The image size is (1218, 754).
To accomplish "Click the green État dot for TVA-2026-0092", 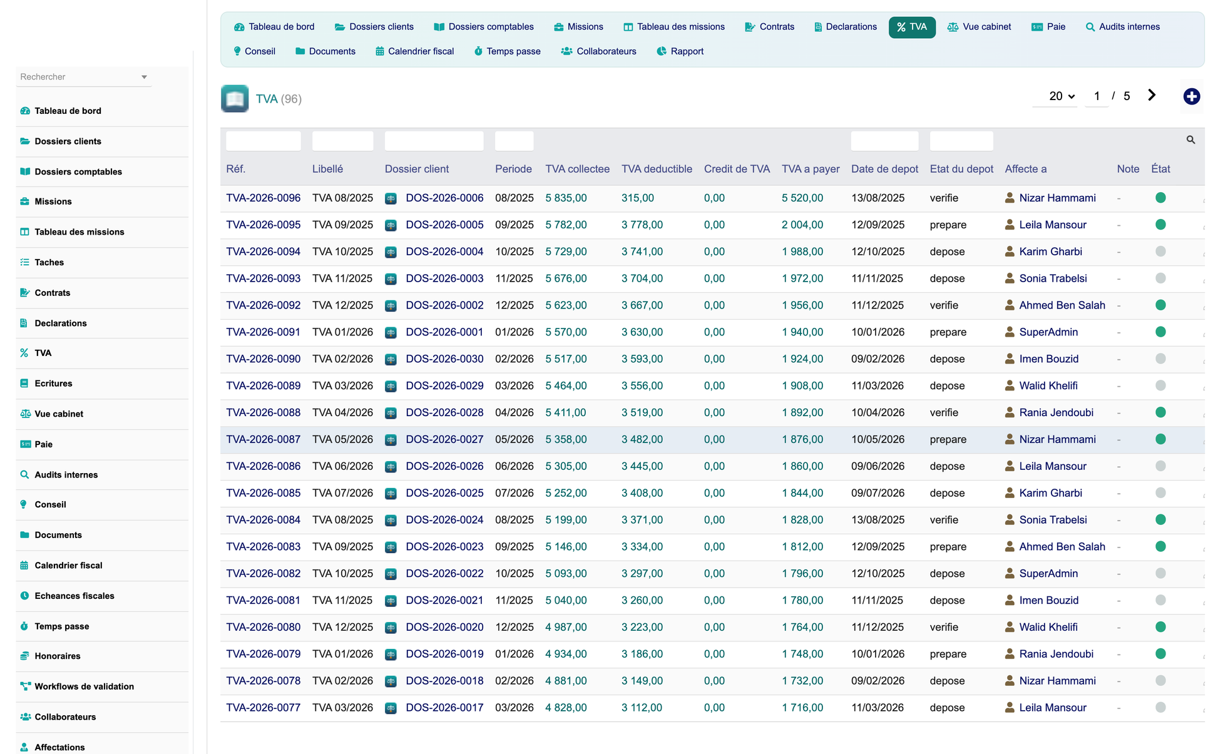I will [x=1160, y=305].
